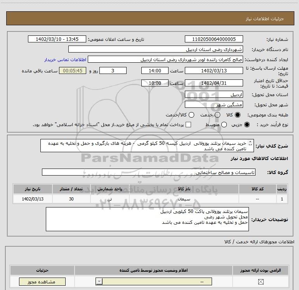
Task: Click the نام کالا column header
Action: tap(184, 189)
